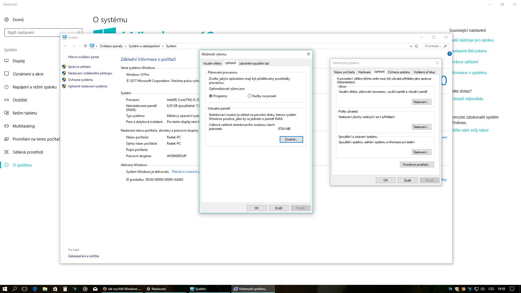Open the Zabezpečení a údržba link
Screen dimensions: 521x293
(83, 256)
